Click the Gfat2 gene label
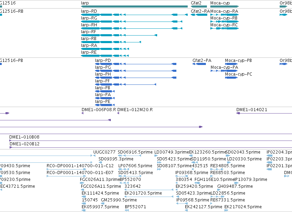 click(x=196, y=3)
